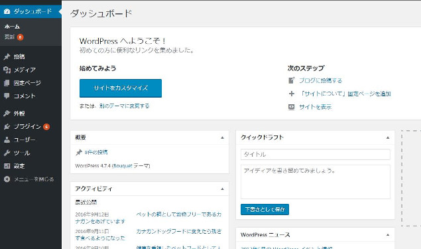Image resolution: width=421 pixels, height=249 pixels.
Task: Follow the サイトを表示 link
Action: click(315, 107)
